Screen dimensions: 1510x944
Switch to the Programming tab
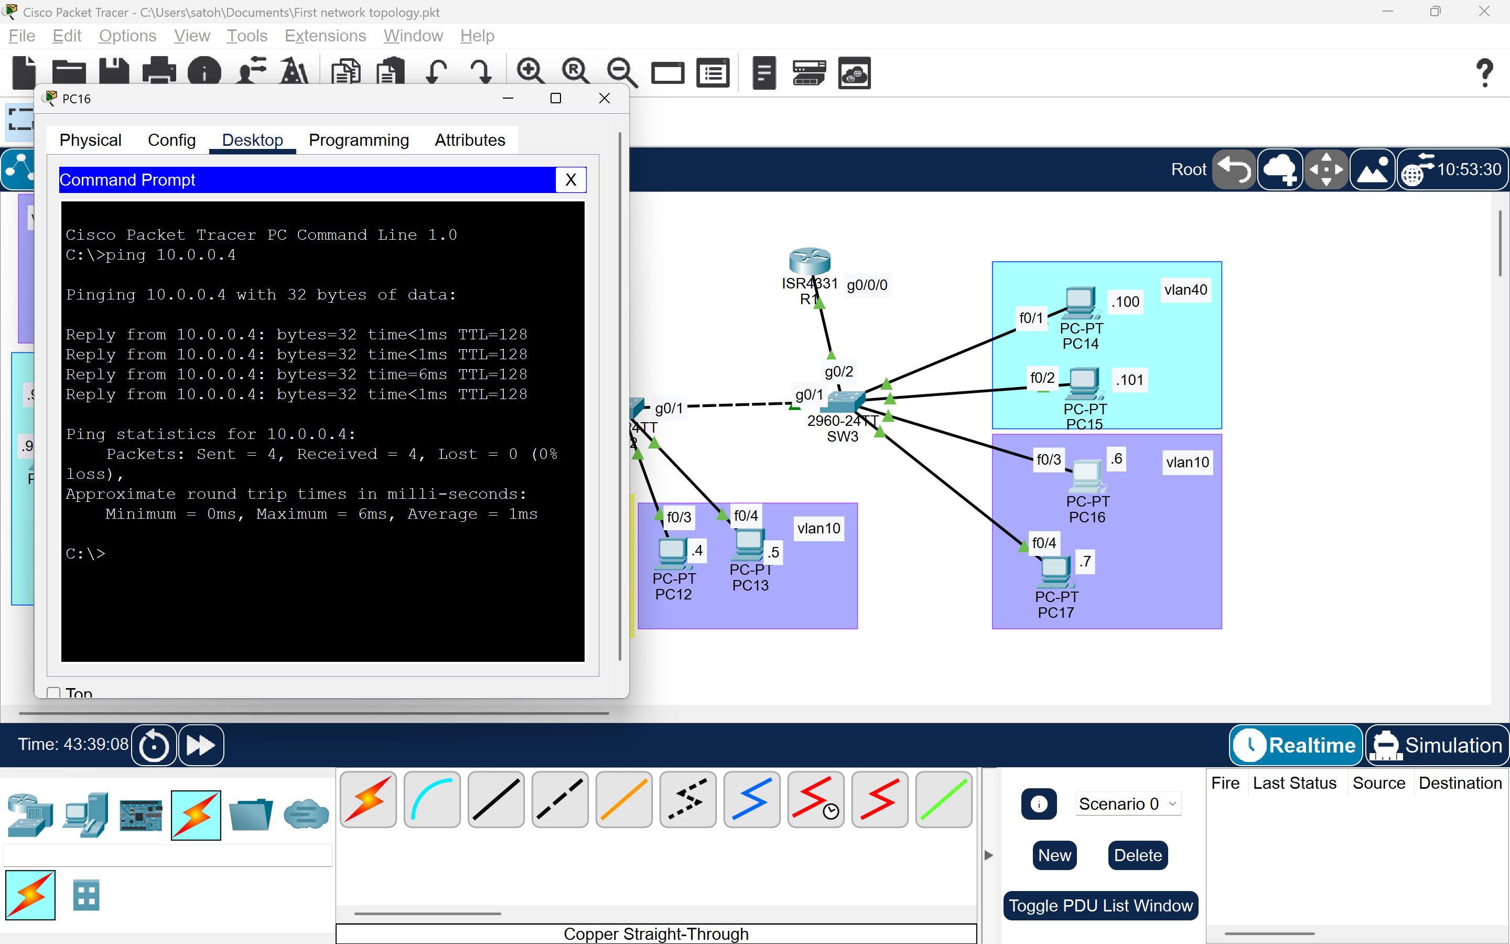359,140
